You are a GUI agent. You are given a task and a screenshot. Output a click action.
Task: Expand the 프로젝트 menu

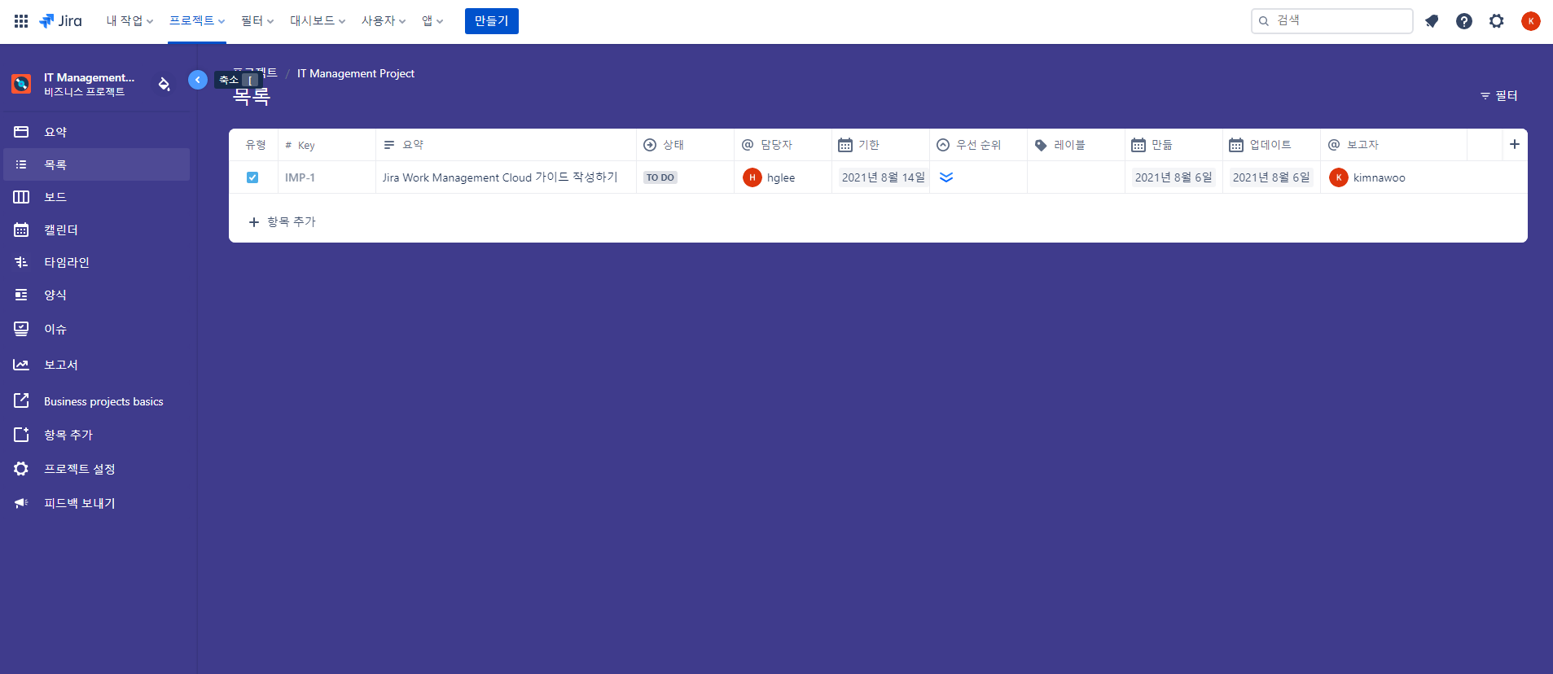pyautogui.click(x=197, y=21)
